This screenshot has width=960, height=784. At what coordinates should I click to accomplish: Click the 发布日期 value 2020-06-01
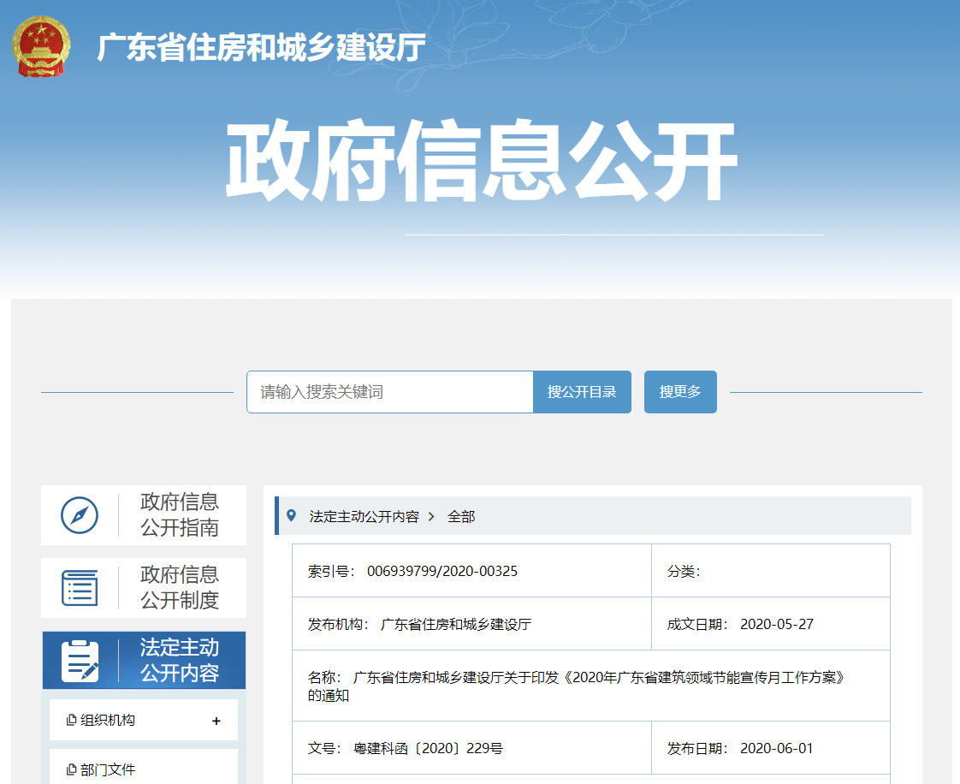coord(777,748)
